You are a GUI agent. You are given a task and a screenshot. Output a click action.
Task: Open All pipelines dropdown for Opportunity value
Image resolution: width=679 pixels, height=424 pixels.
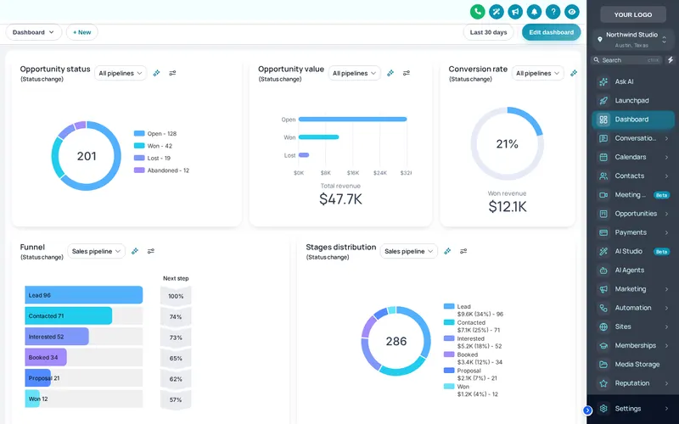[354, 73]
